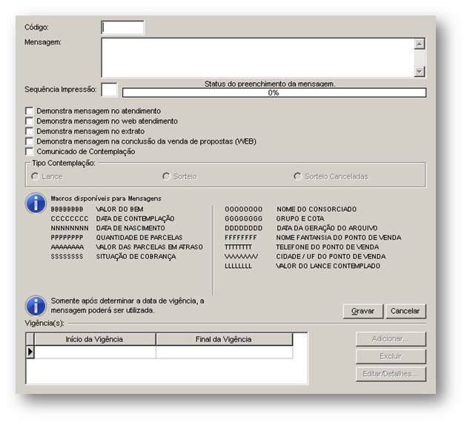
Task: Click macro NNNNNNNN DATA DE NASCIMENTO
Action: [107, 228]
